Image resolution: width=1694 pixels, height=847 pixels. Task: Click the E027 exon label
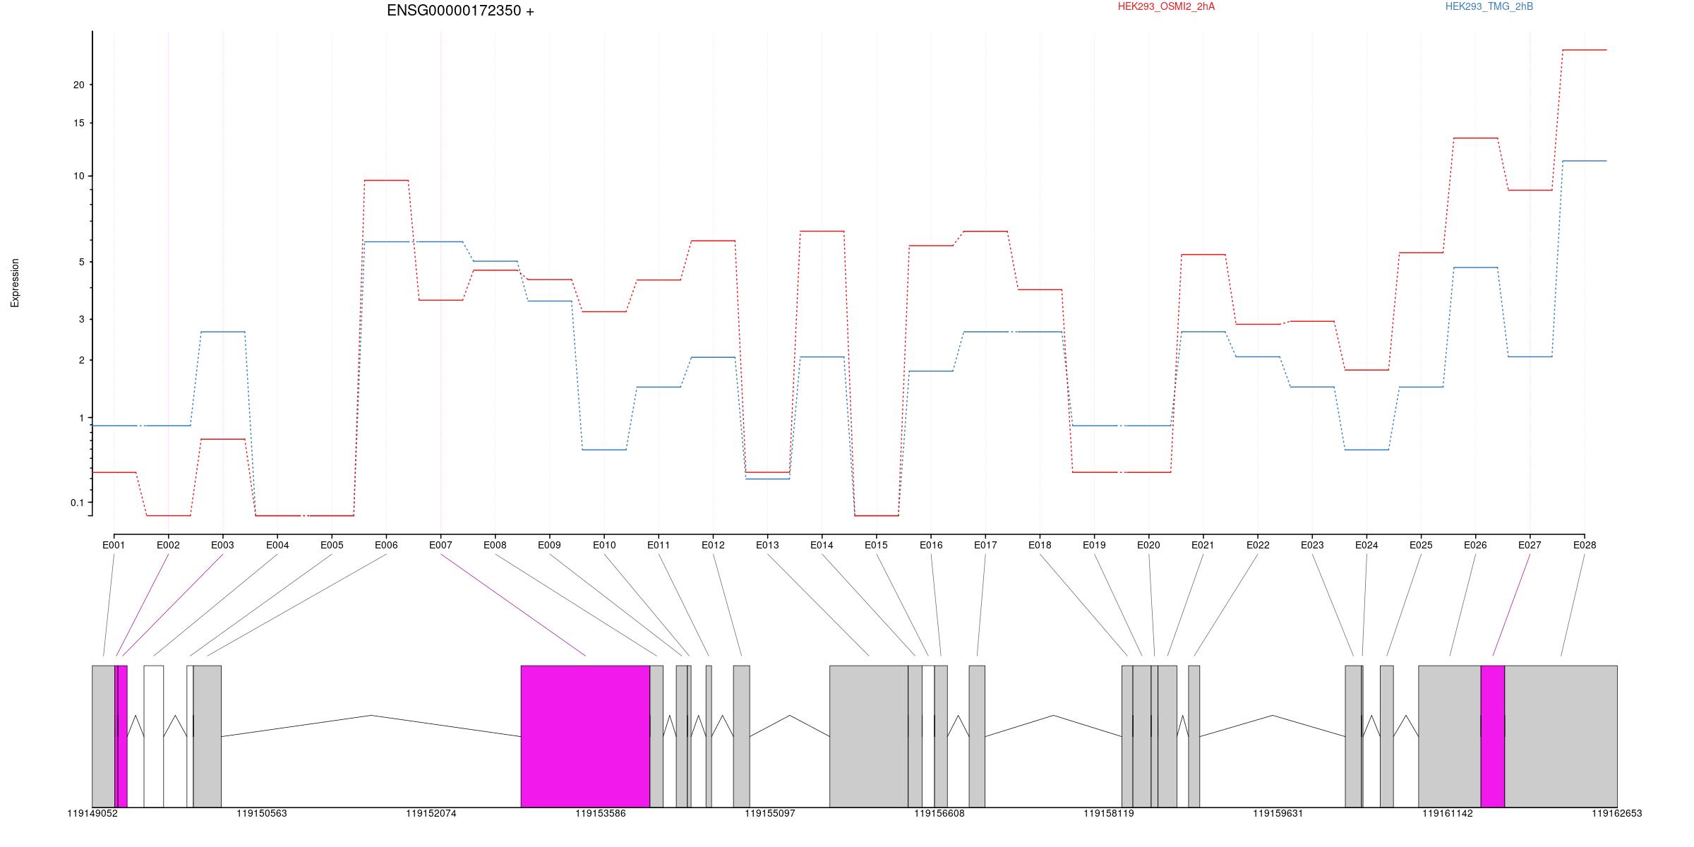click(x=1530, y=545)
